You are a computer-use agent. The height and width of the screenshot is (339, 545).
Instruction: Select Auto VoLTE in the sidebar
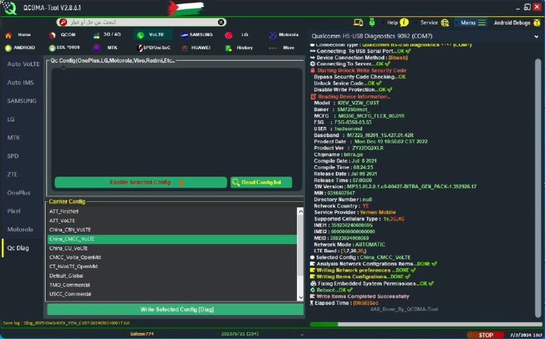pos(23,64)
